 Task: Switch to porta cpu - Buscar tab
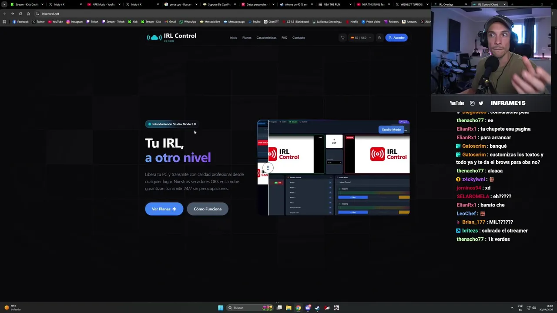coord(180,4)
